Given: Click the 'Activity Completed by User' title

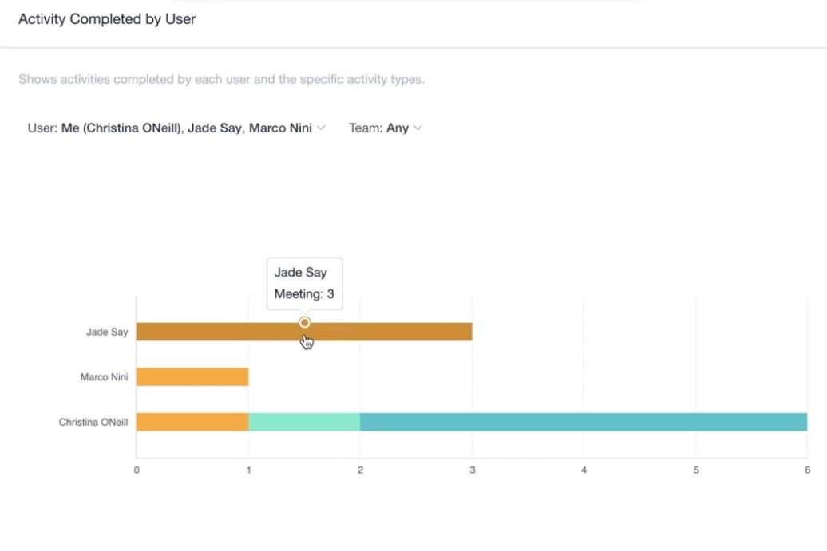Looking at the screenshot, I should coord(107,19).
